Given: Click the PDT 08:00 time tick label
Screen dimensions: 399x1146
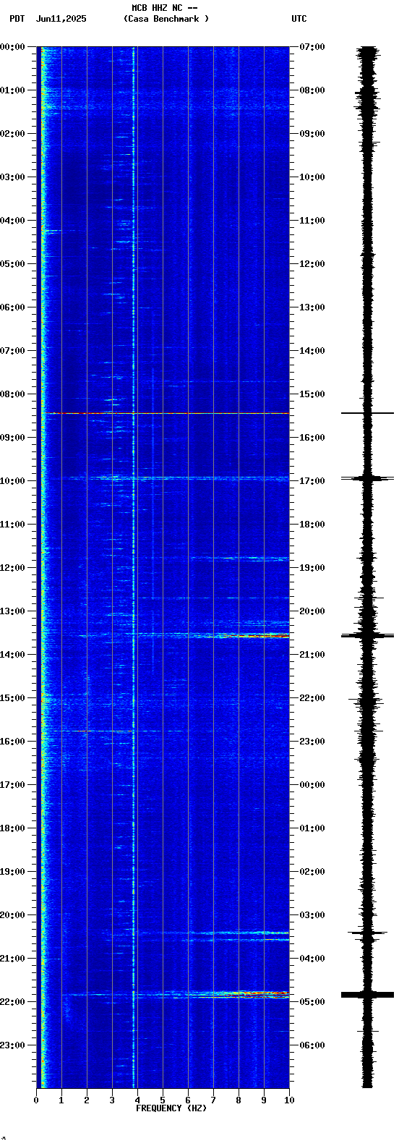Looking at the screenshot, I should coord(13,394).
